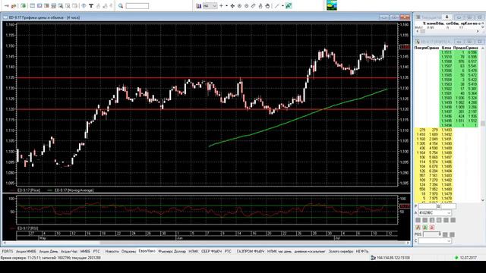This screenshot has width=486, height=273.
Task: Click the server address 194.154.88.122 in status bar
Action: click(x=393, y=258)
